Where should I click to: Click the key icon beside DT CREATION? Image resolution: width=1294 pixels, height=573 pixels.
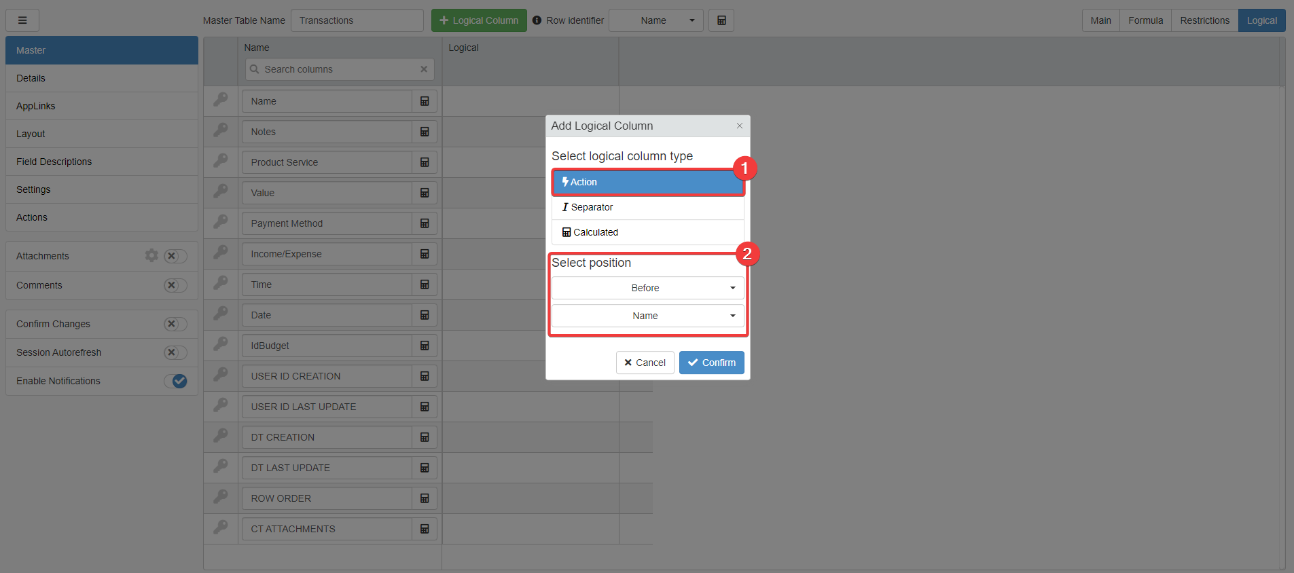221,436
